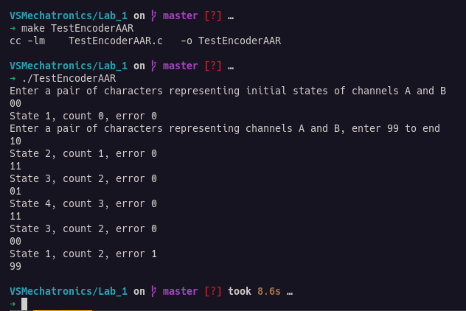This screenshot has width=466, height=311.
Task: Click the "master" branch name in the last prompt
Action: coord(180,291)
